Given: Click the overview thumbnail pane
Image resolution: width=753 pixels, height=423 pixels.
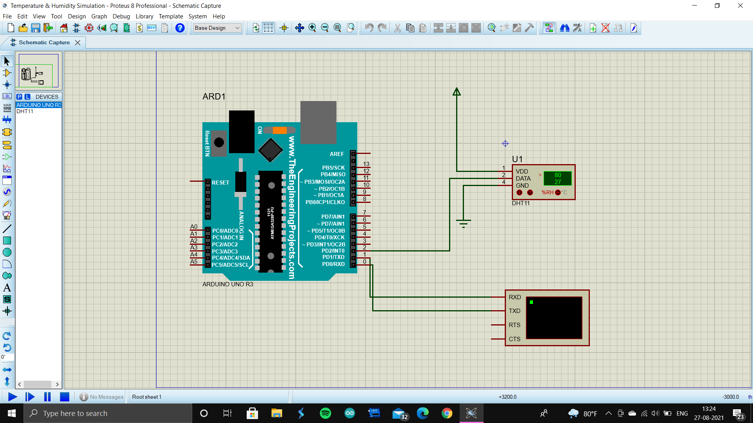Looking at the screenshot, I should pyautogui.click(x=38, y=71).
